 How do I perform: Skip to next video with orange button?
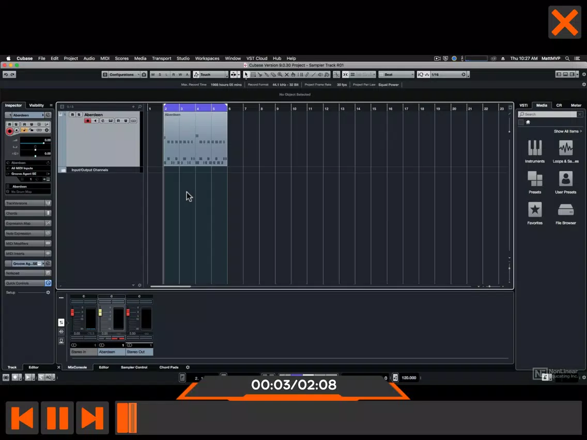92,418
